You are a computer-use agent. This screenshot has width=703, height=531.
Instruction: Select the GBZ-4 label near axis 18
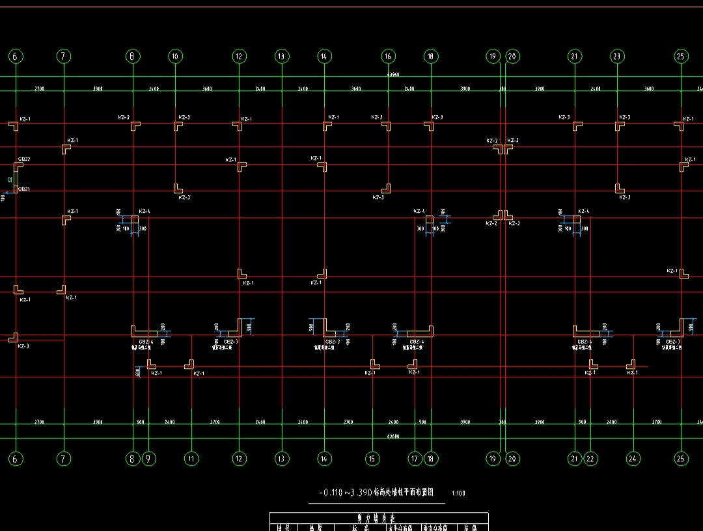[417, 342]
